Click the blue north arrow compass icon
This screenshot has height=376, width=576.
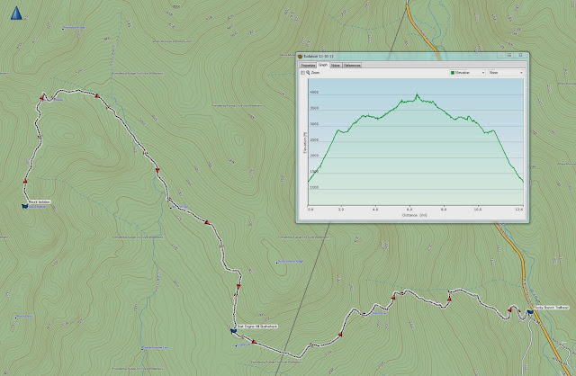tap(16, 13)
